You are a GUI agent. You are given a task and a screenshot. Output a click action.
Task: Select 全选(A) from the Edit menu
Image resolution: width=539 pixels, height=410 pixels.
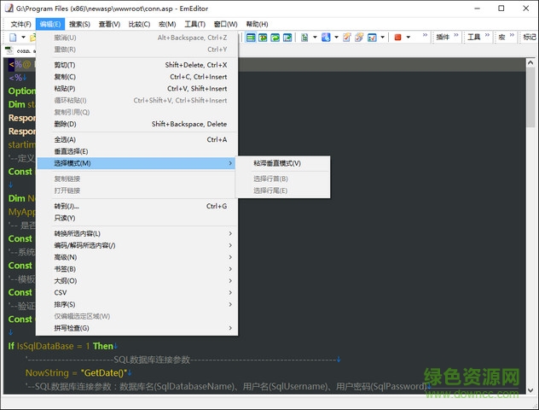coord(65,139)
